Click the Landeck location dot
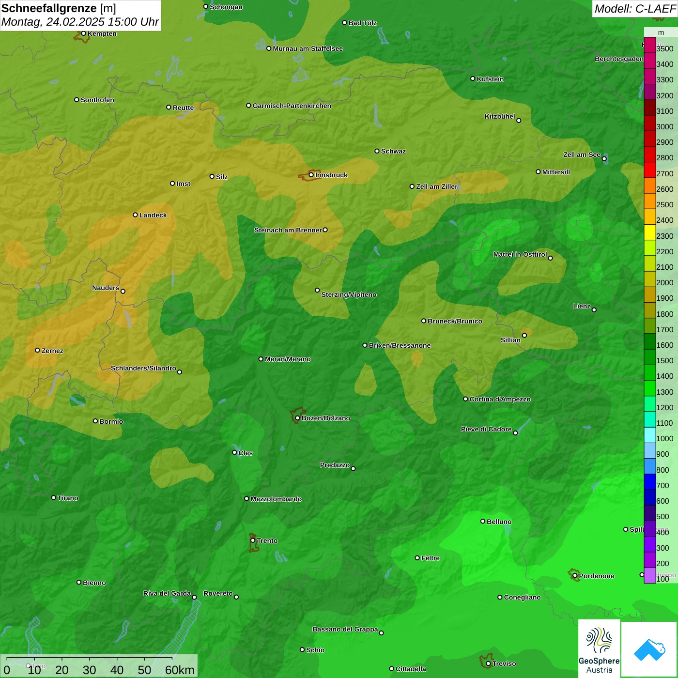This screenshot has width=678, height=678. coord(136,215)
